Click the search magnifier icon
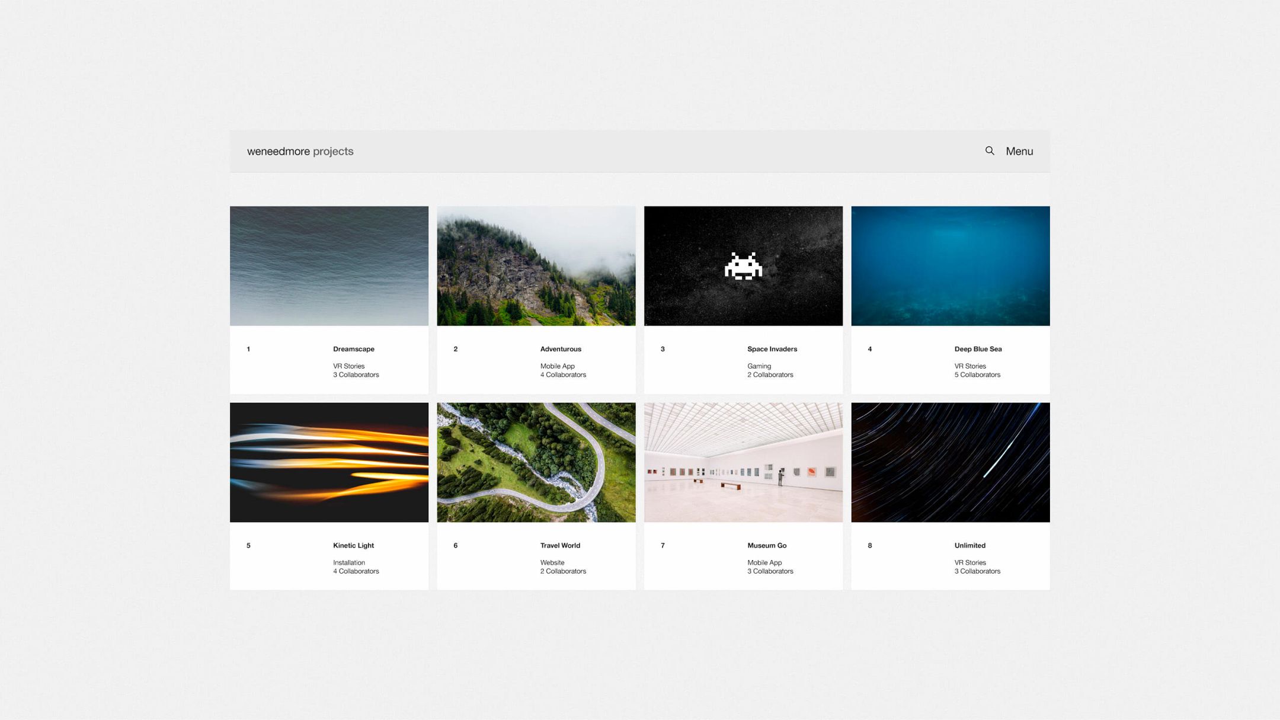Screen dimensions: 1280x720 [990, 151]
